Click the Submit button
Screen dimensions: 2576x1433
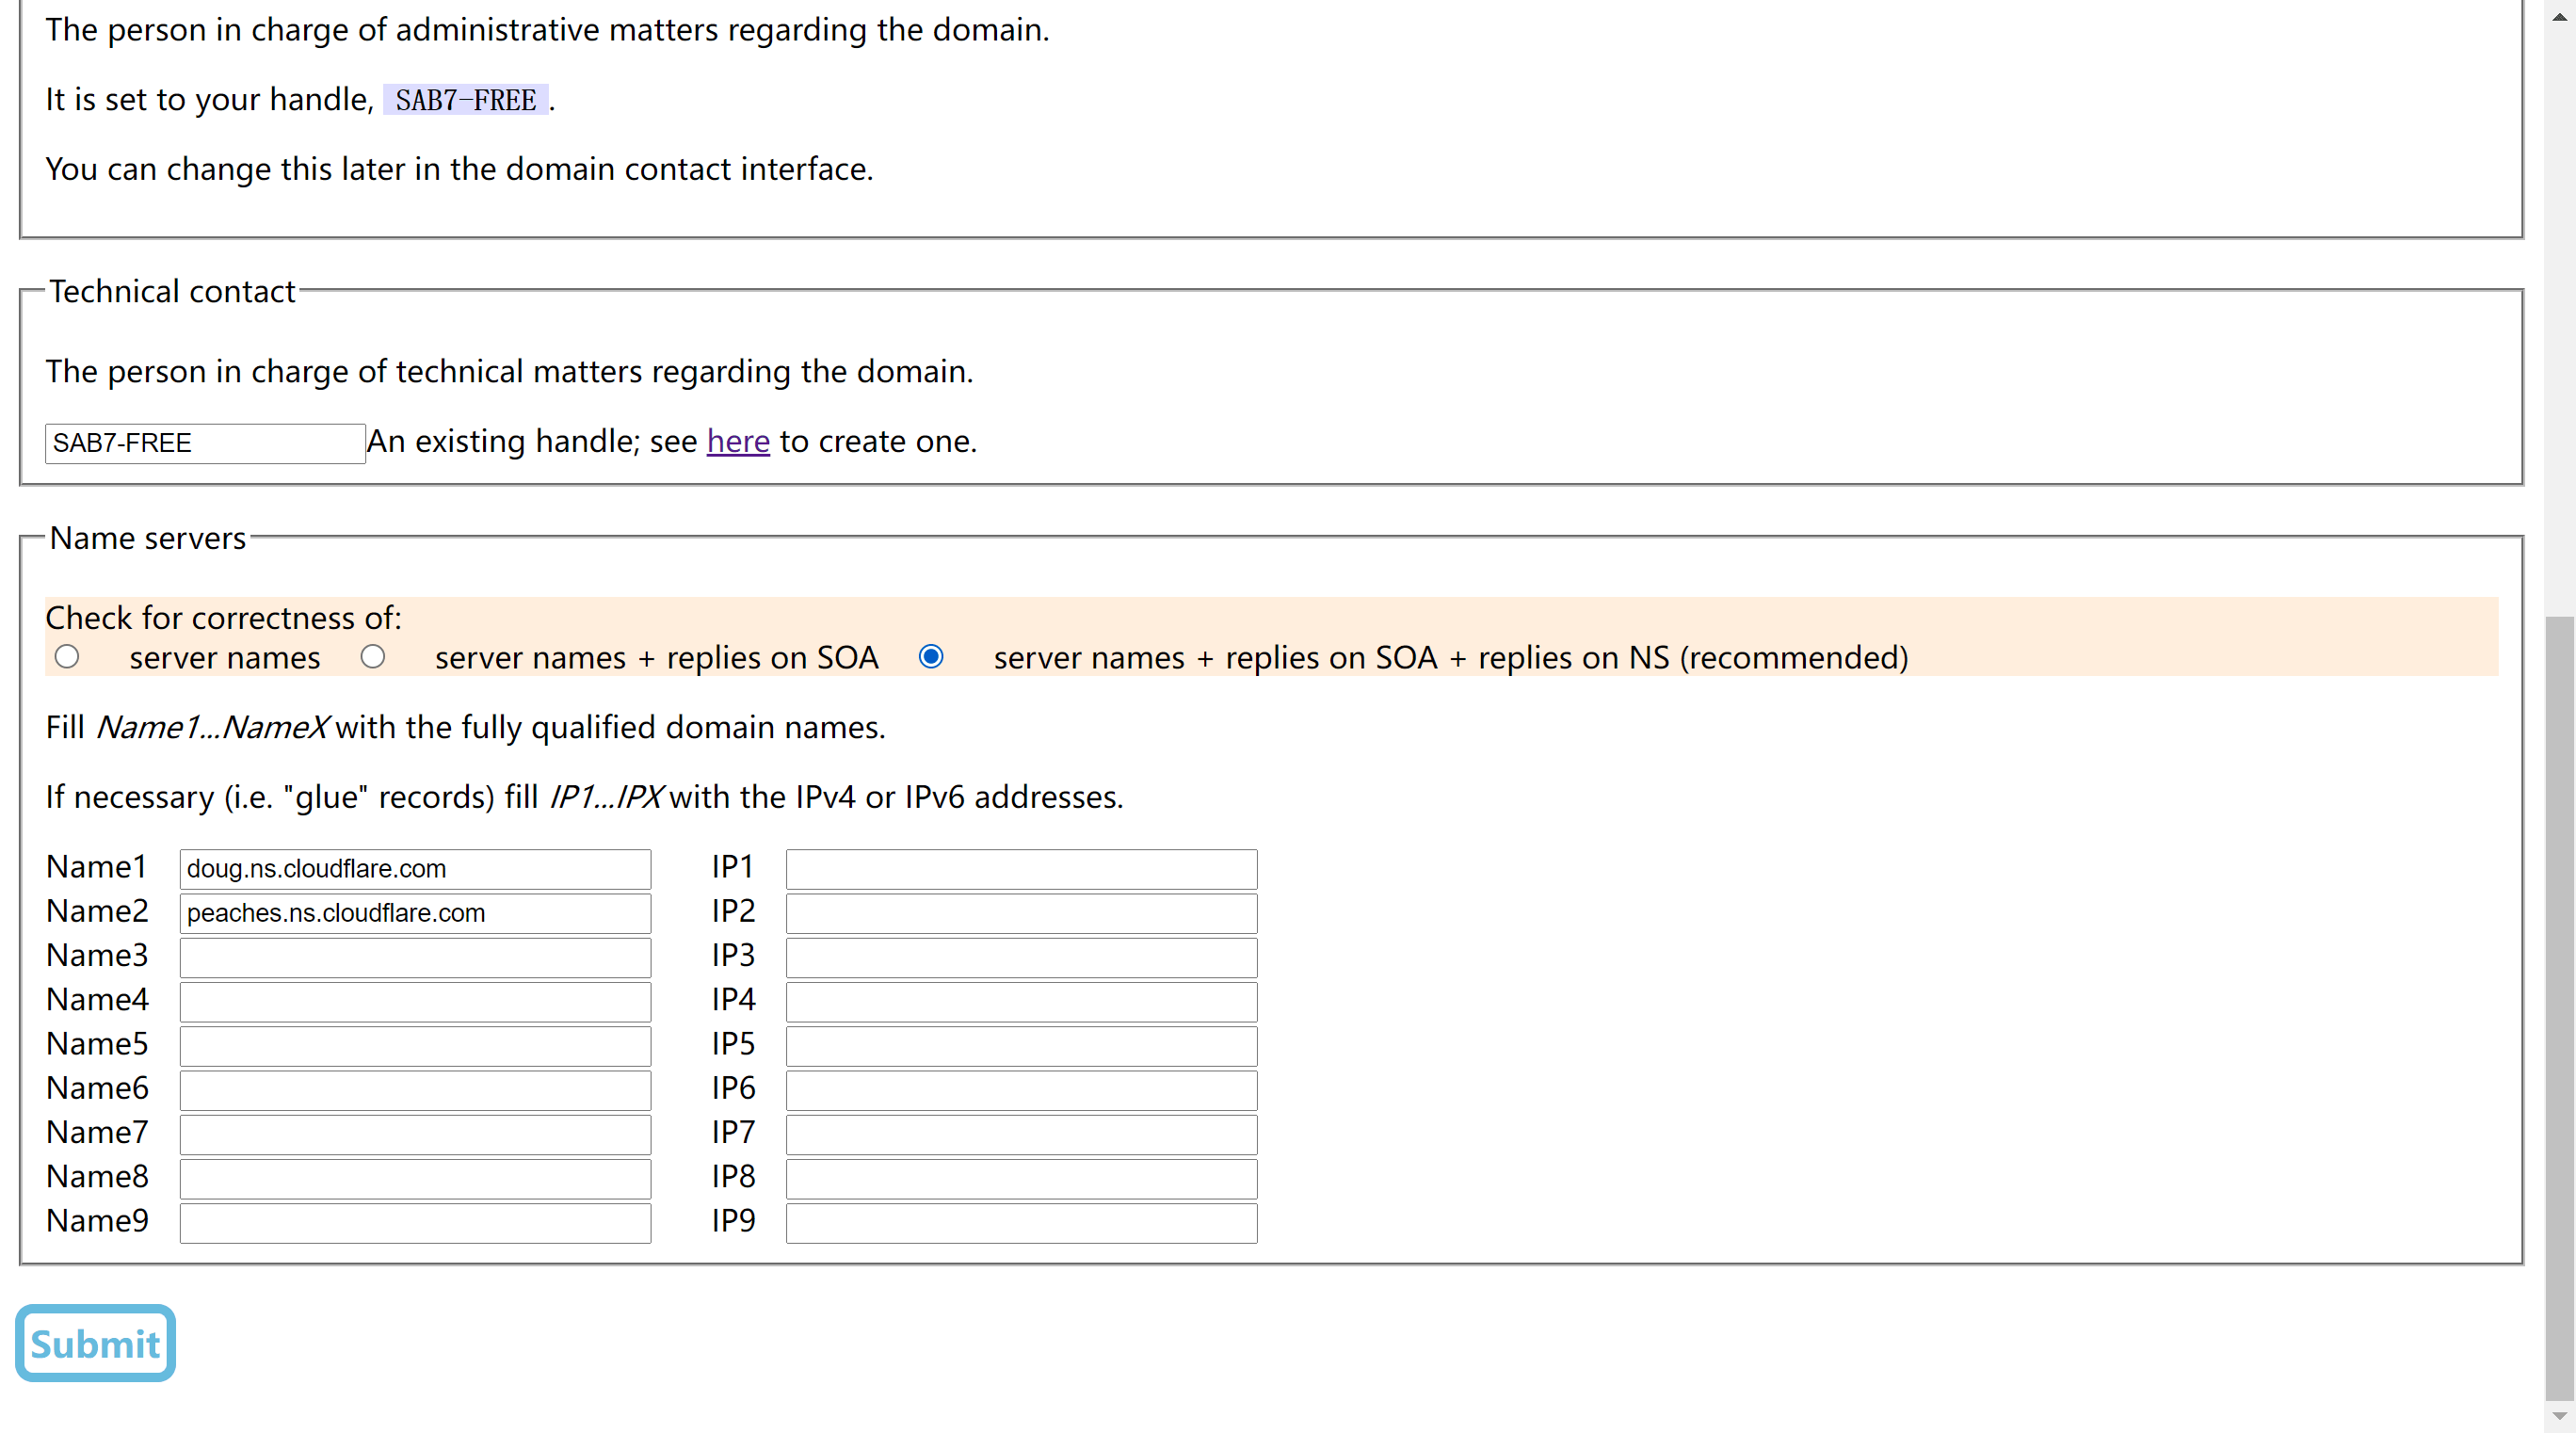coord(95,1343)
